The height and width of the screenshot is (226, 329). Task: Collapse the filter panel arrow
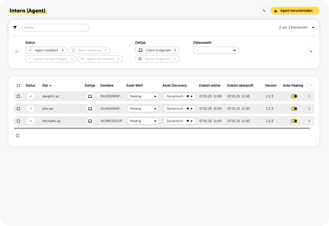point(313,28)
